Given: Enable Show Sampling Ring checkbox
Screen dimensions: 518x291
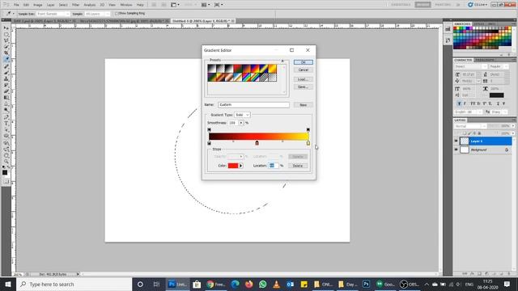Looking at the screenshot, I should click(116, 14).
